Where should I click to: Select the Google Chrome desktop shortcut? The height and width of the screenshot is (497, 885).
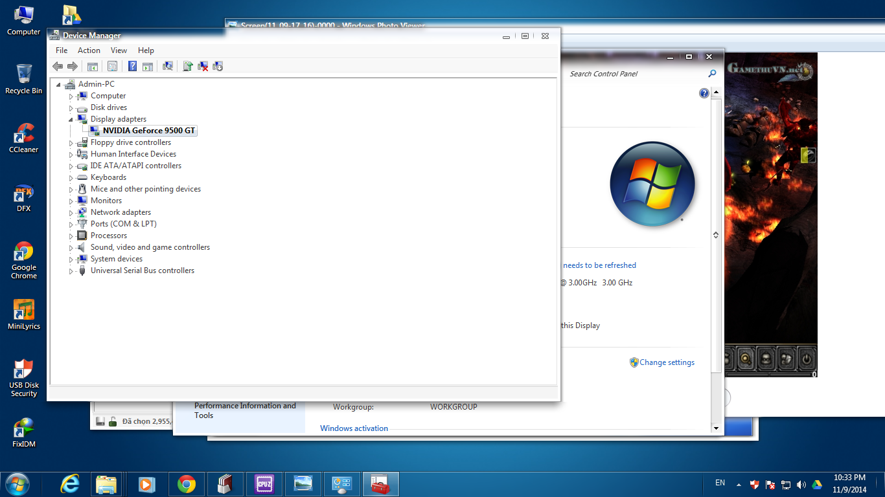point(24,260)
